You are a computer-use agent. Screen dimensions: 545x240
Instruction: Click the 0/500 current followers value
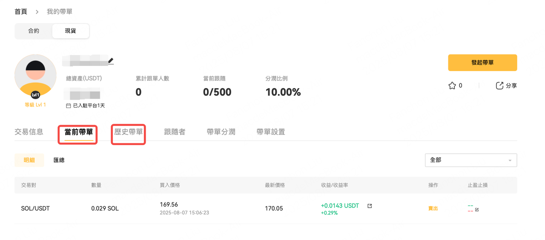click(217, 92)
